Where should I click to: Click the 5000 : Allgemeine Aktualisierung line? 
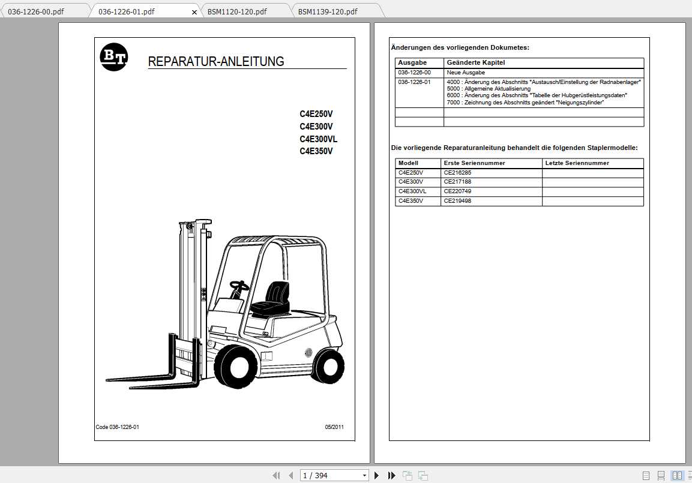pos(489,89)
